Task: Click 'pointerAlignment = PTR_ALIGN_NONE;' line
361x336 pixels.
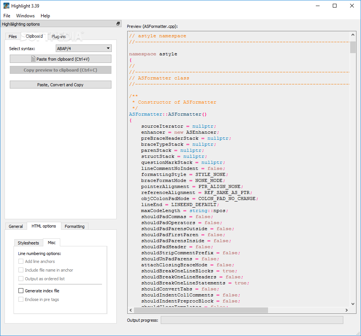Action: (x=192, y=186)
